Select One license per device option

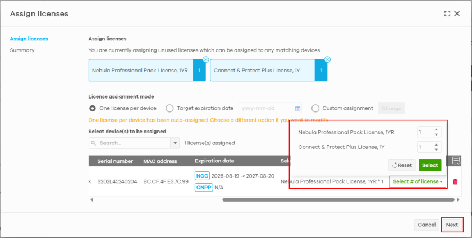(x=93, y=108)
